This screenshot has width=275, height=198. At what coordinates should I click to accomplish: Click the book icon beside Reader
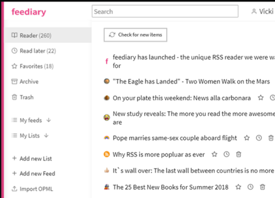[x=14, y=35]
